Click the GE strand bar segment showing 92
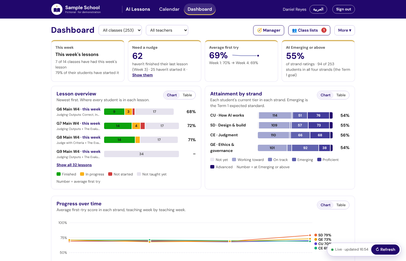406x261 pixels. pos(305,148)
